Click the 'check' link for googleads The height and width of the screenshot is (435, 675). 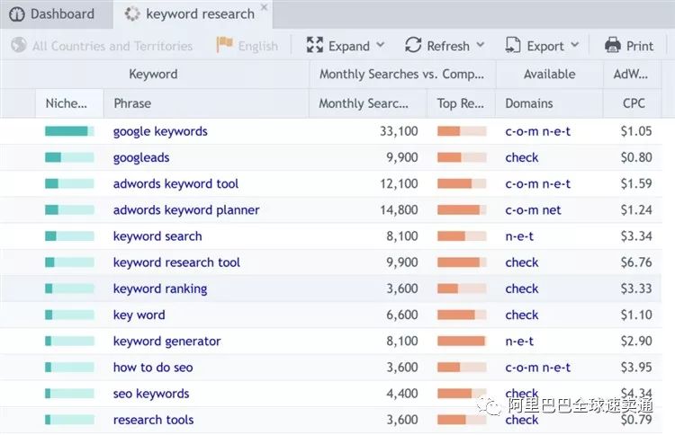tap(522, 157)
